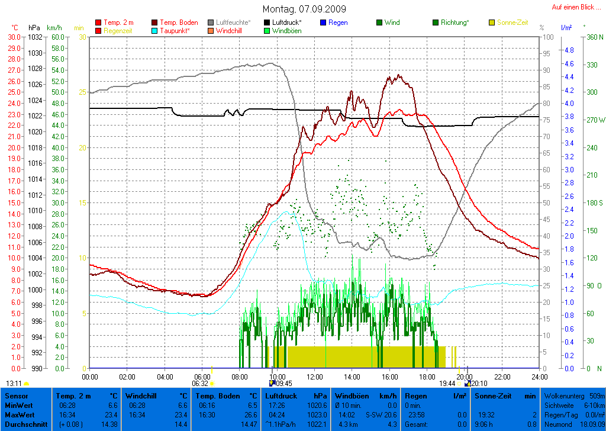
Task: Click the Regenzeit legend label
Action: click(x=120, y=31)
